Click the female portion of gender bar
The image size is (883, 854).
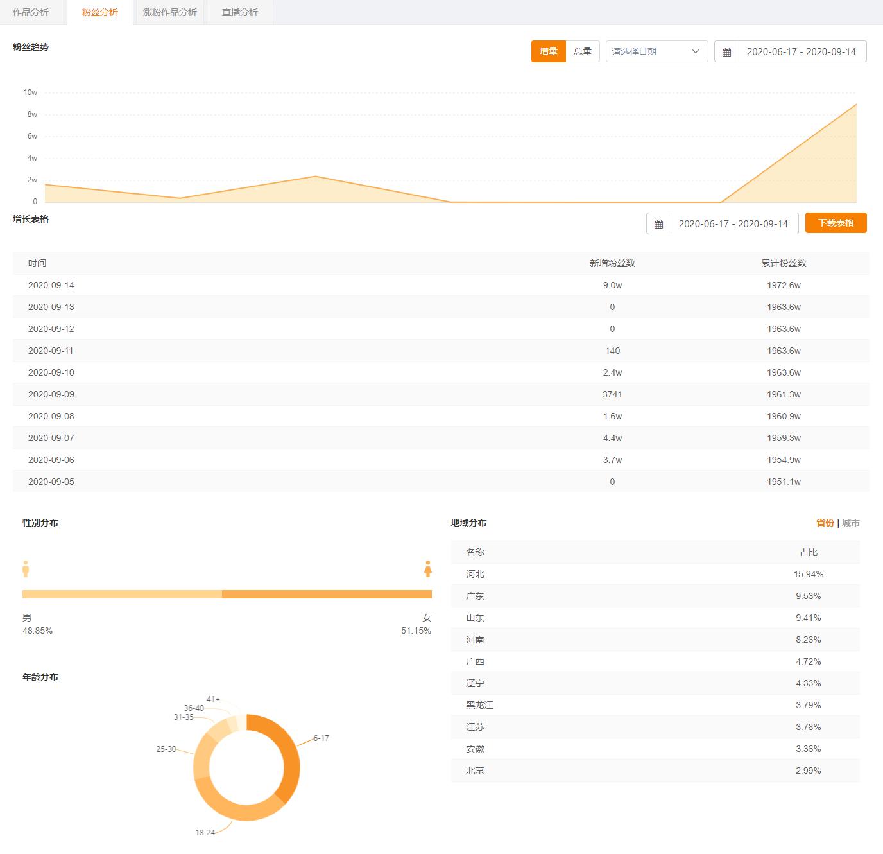(x=327, y=594)
